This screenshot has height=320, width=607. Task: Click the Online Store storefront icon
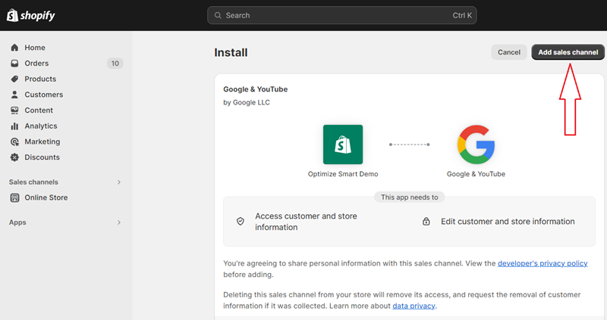(x=14, y=197)
